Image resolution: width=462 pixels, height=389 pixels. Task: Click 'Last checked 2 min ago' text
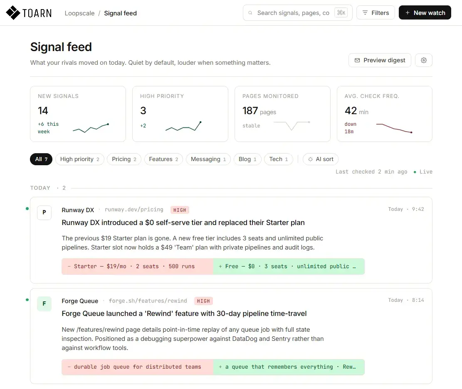pos(371,172)
